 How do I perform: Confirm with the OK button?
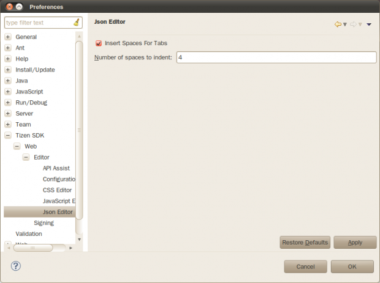pos(352,266)
